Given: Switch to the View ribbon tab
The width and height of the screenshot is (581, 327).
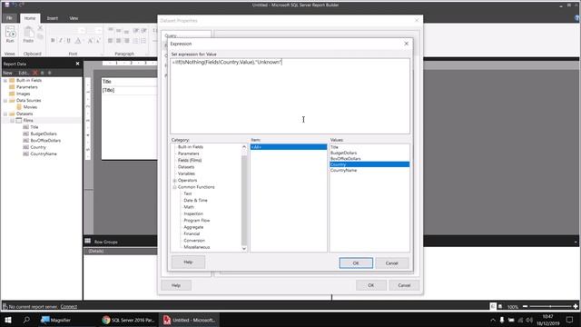Looking at the screenshot, I should (74, 18).
